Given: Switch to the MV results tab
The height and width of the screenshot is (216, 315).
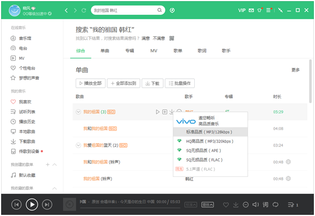Looking at the screenshot, I should [x=154, y=51].
